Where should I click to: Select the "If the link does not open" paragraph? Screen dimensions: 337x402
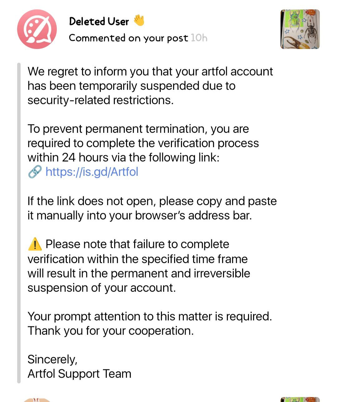(x=152, y=208)
